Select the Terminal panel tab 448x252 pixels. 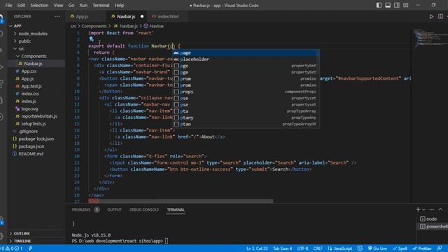pos(176,210)
